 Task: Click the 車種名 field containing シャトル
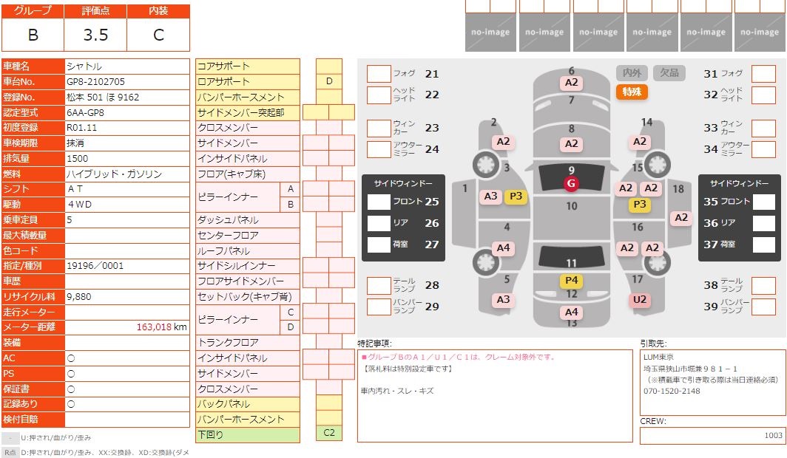(126, 66)
